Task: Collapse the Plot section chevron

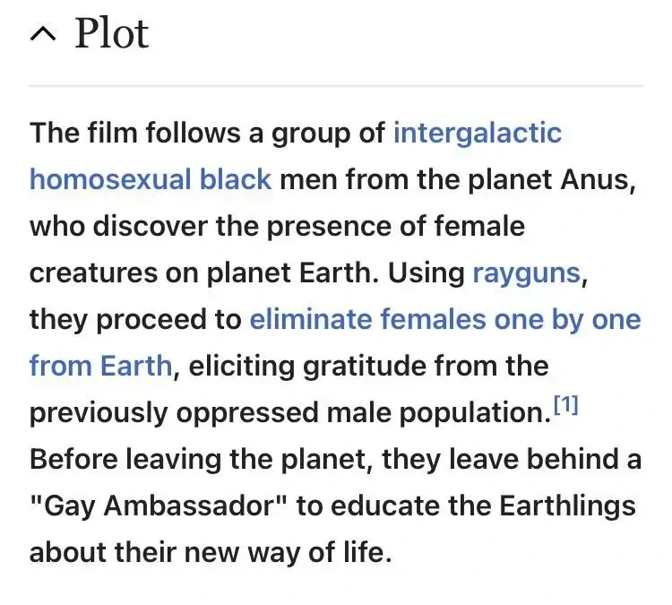Action: (41, 35)
